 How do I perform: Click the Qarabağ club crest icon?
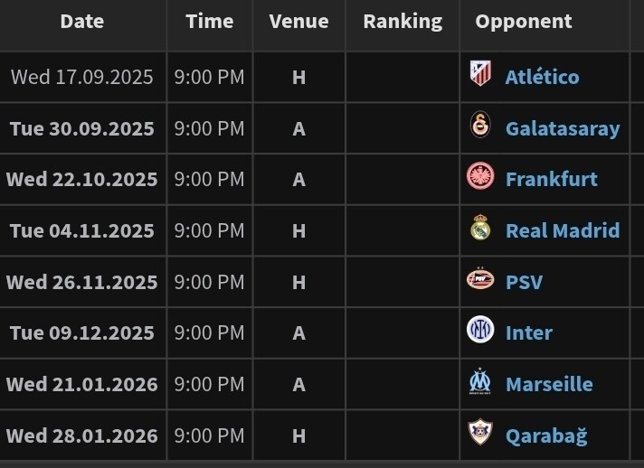pyautogui.click(x=480, y=434)
